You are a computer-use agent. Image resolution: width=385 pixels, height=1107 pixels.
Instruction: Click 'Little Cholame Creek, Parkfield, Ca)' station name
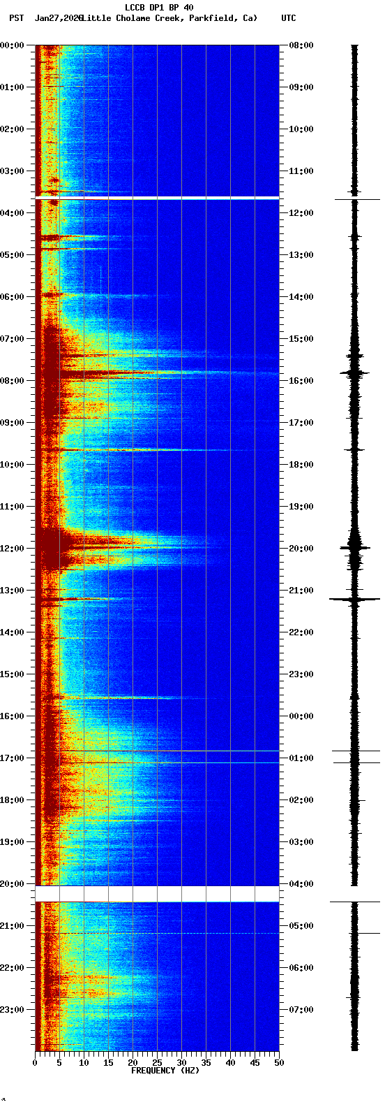tap(169, 18)
